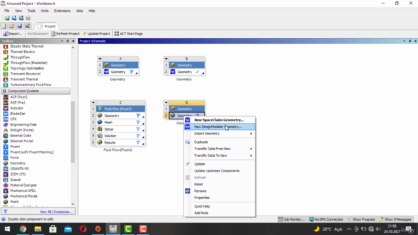The height and width of the screenshot is (235, 418).
Task: Select the Setup cell in system C
Action: (120, 129)
